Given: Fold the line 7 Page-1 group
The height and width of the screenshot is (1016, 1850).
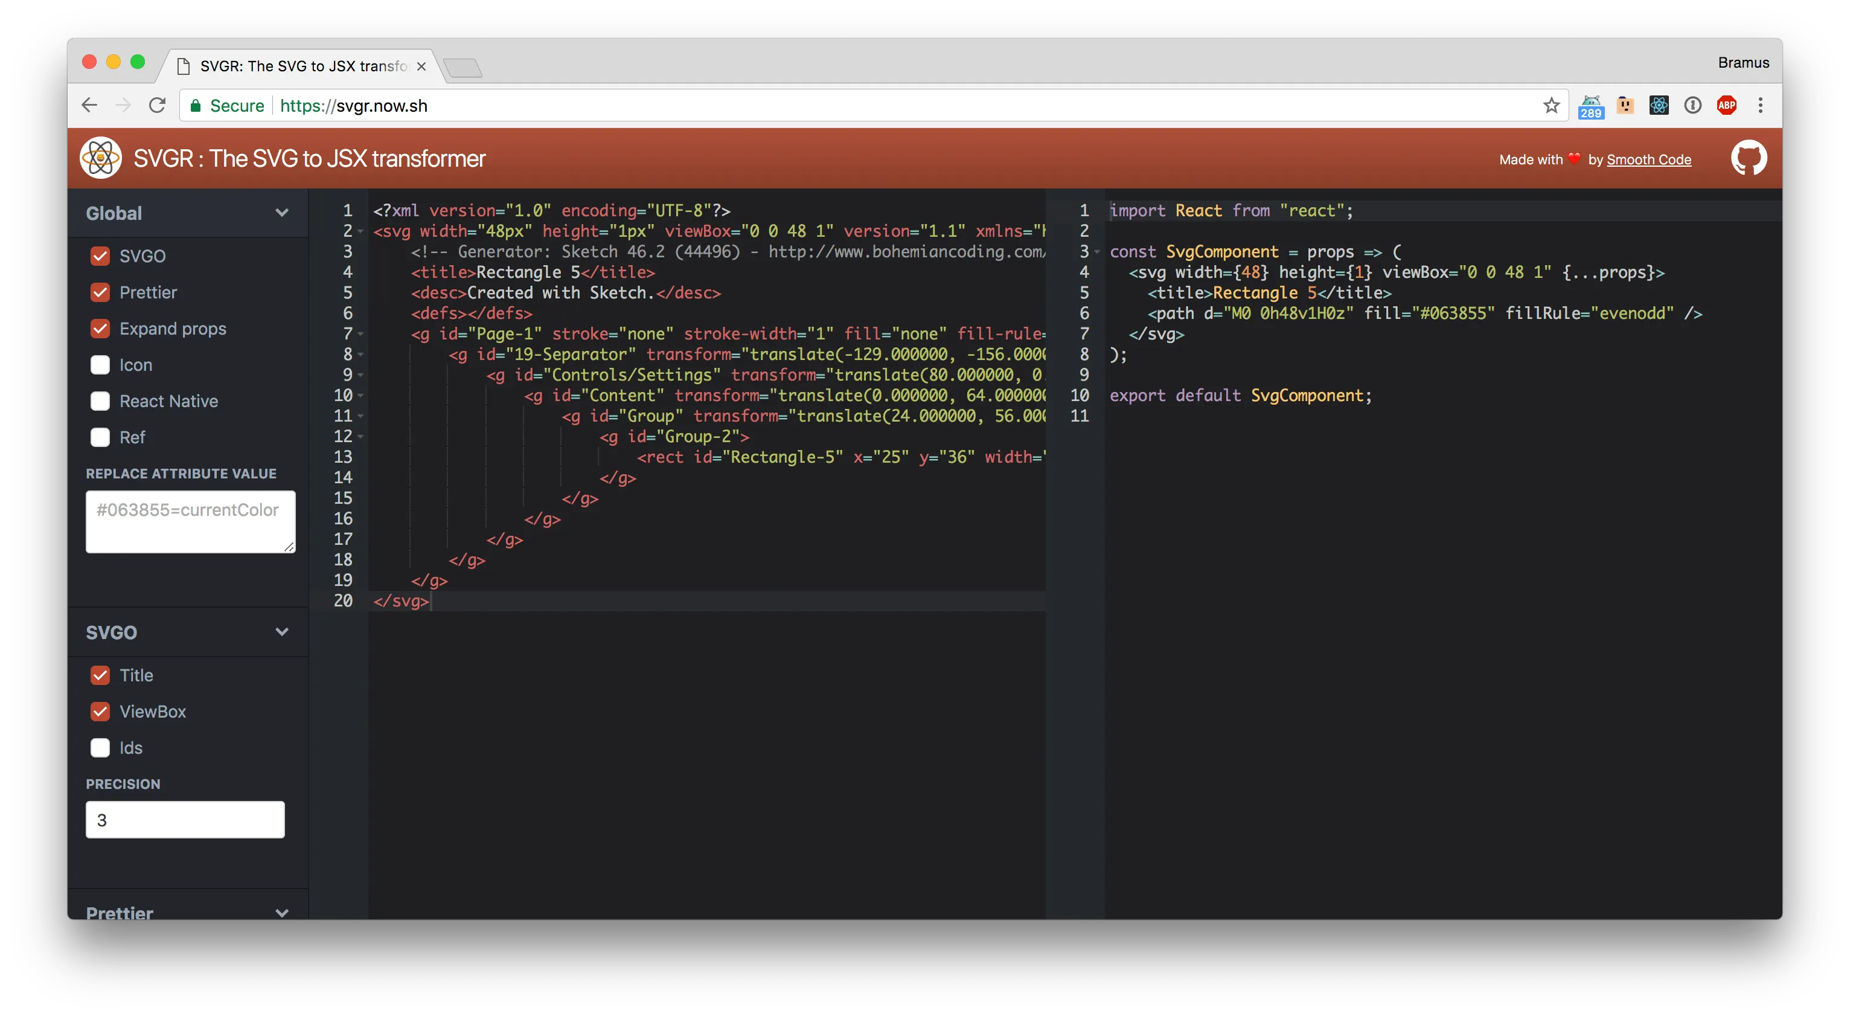Looking at the screenshot, I should click(360, 334).
